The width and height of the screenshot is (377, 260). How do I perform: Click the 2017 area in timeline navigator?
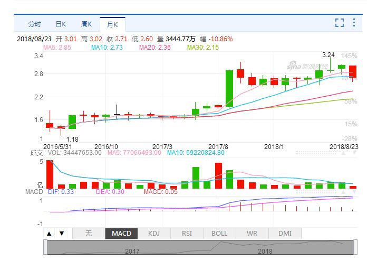point(132,250)
